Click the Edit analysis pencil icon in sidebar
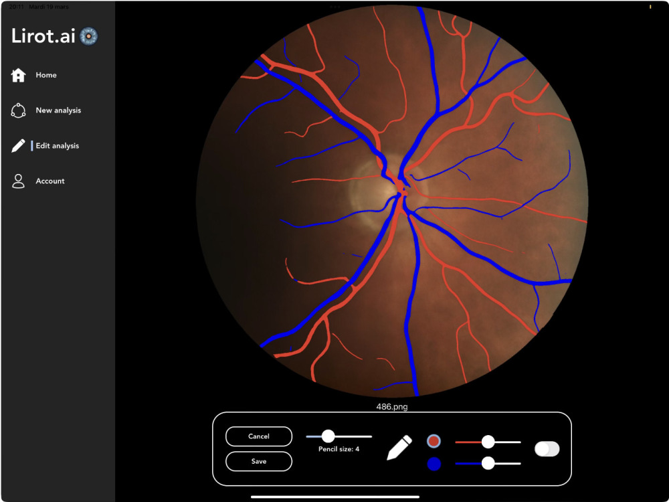 pos(18,145)
